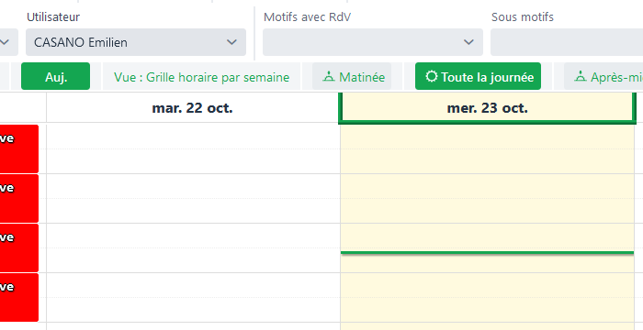Image resolution: width=643 pixels, height=330 pixels.
Task: Enable Toute la journée display
Action: tap(479, 76)
